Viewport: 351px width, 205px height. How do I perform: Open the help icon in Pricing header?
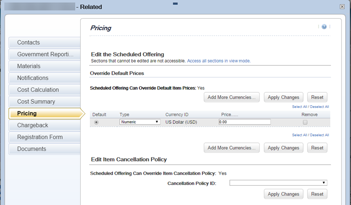tap(324, 27)
